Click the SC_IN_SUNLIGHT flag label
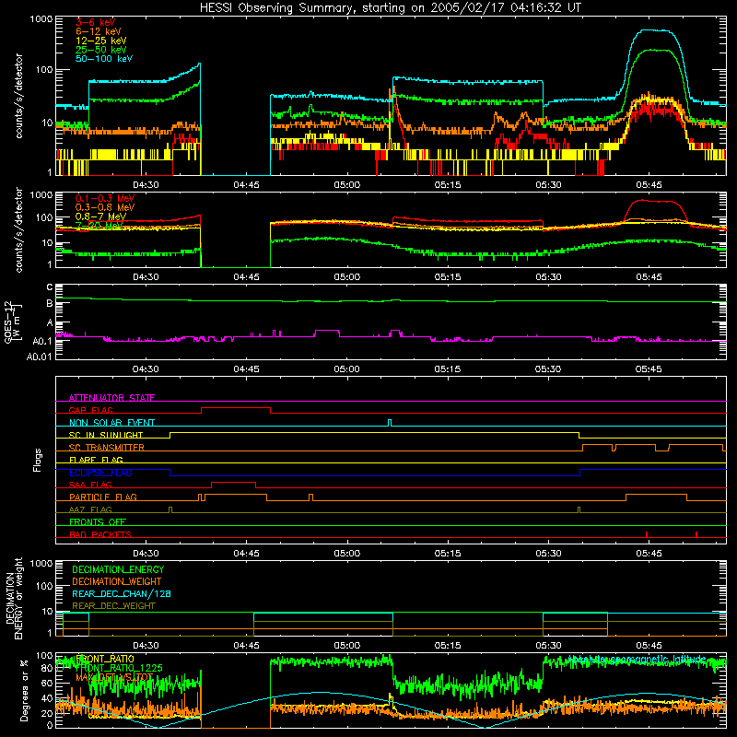 106,435
